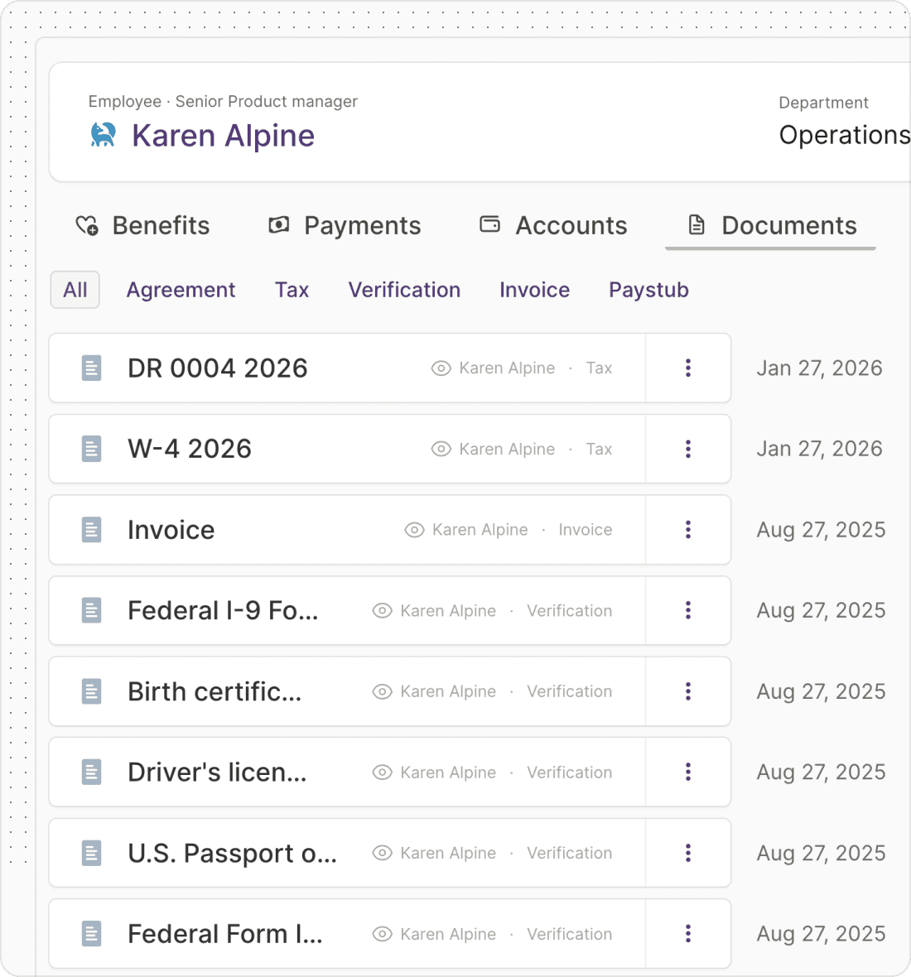This screenshot has width=911, height=977.
Task: Filter the list by the Invoice filter link
Action: click(535, 290)
